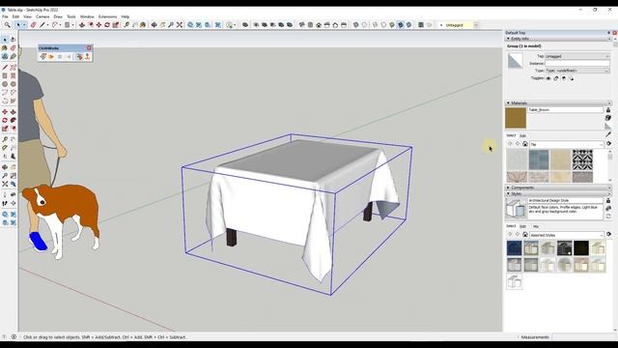Select the Eraser tool in top toolbar
The image size is (618, 348).
pos(33,25)
